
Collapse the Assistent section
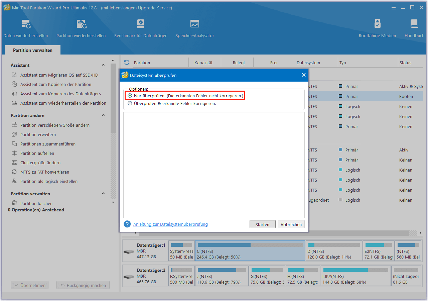pyautogui.click(x=103, y=65)
